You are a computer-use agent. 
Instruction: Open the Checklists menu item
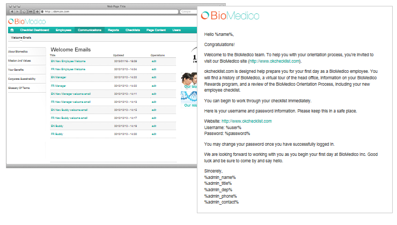pos(133,30)
